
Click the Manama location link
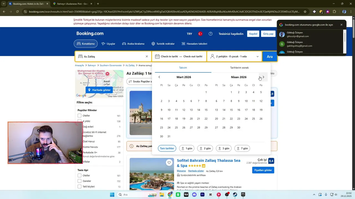click(x=181, y=171)
